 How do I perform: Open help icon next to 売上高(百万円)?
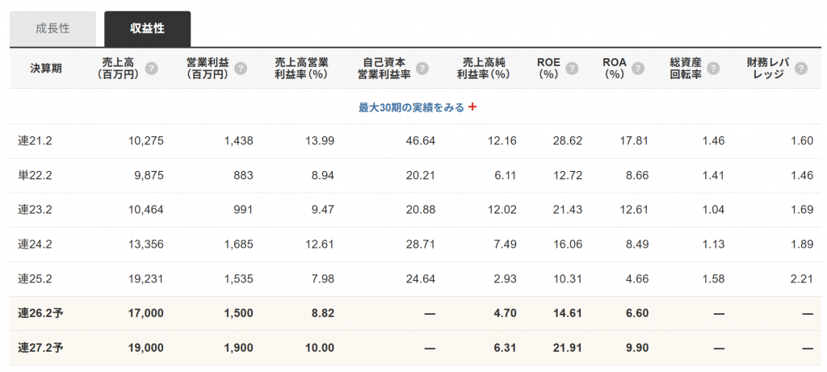coord(151,69)
